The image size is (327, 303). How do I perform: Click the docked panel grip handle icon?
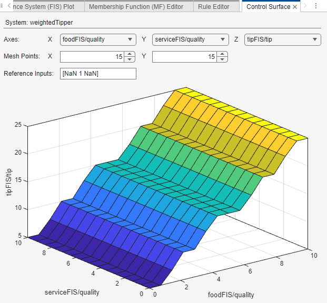click(2, 6)
